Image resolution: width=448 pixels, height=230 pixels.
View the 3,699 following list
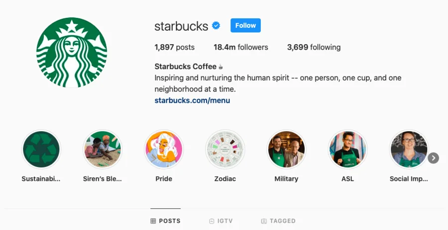click(314, 48)
